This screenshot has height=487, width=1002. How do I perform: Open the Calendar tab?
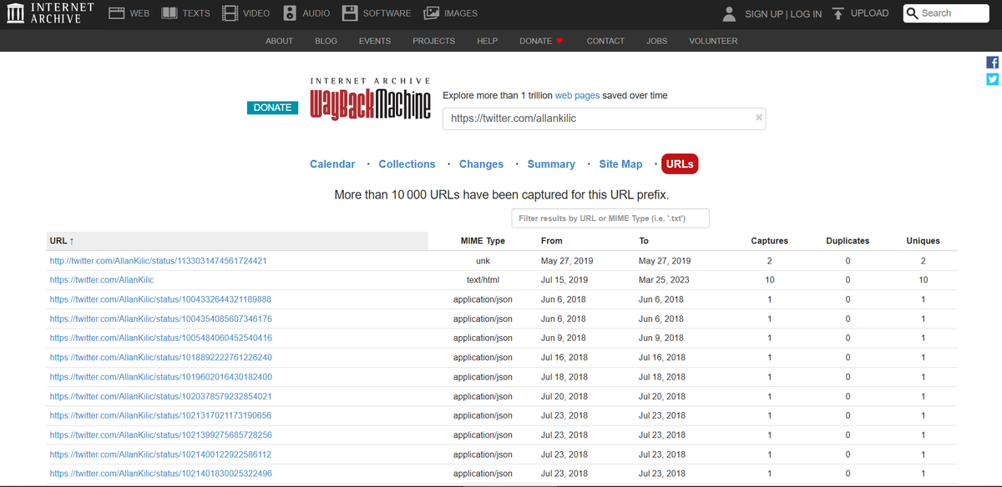tap(332, 164)
